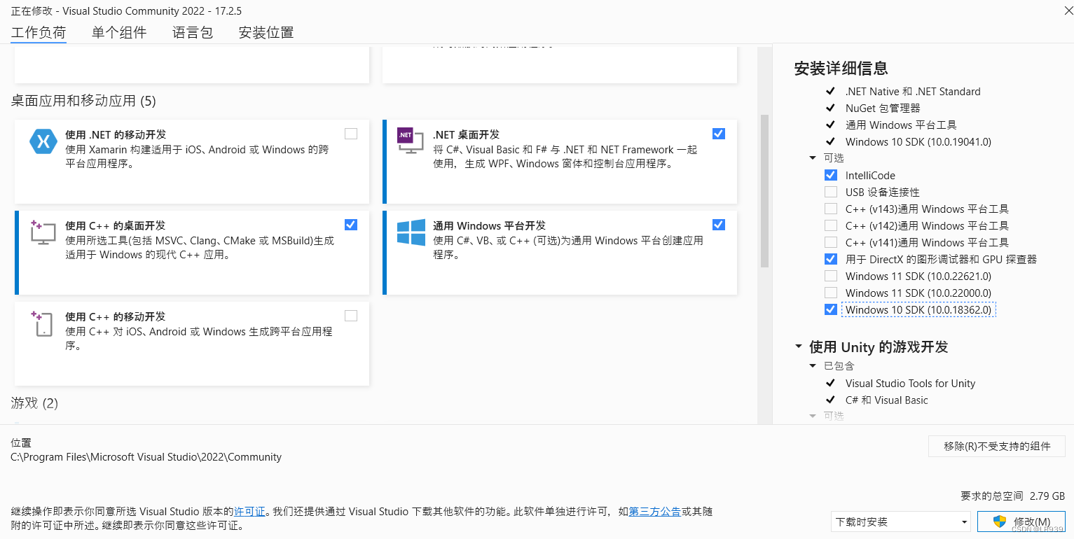Click the 通用 Windows 平台开发 Windows logo icon
This screenshot has height=539, width=1074.
411,232
